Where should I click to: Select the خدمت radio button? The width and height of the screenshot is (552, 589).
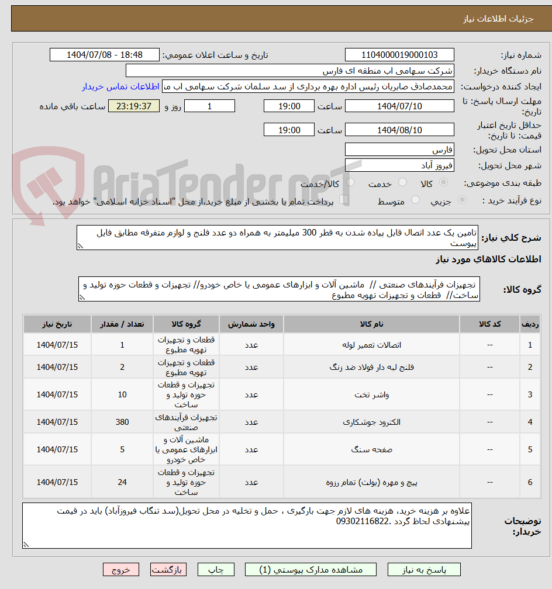tap(402, 182)
